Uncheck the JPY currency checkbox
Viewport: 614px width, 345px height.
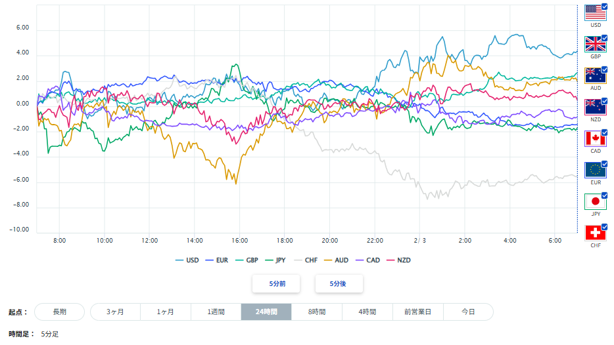coord(604,195)
